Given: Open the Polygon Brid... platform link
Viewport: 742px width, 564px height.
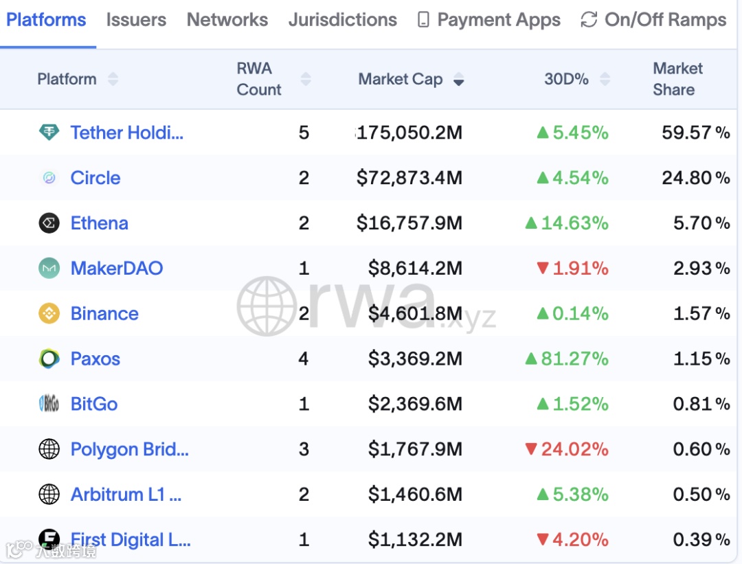Looking at the screenshot, I should pos(130,449).
